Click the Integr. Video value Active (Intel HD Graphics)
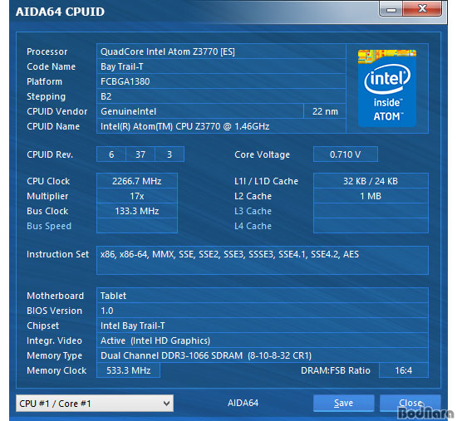Image resolution: width=457 pixels, height=421 pixels. (263, 340)
